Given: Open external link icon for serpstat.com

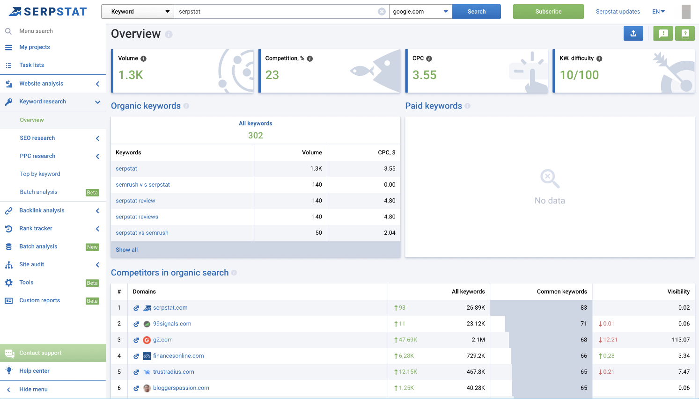Looking at the screenshot, I should [136, 308].
